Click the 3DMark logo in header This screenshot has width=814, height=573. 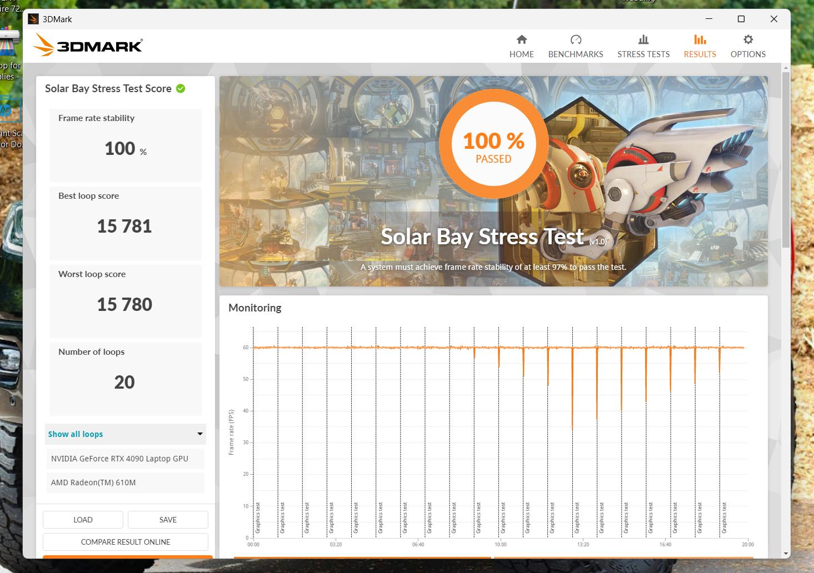[x=88, y=44]
